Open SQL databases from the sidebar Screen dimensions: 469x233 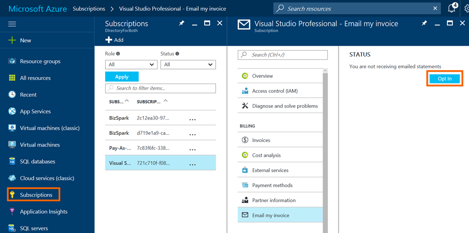pyautogui.click(x=37, y=161)
